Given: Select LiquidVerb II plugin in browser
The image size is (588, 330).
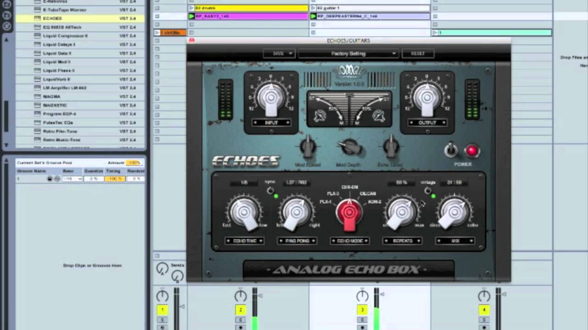Looking at the screenshot, I should coord(80,79).
